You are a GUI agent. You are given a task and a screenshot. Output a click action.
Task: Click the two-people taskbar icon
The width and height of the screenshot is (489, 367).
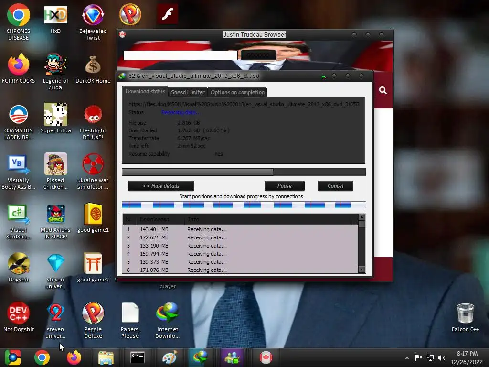[232, 357]
